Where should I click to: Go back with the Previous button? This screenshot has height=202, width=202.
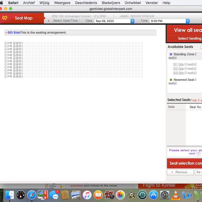(x=180, y=172)
